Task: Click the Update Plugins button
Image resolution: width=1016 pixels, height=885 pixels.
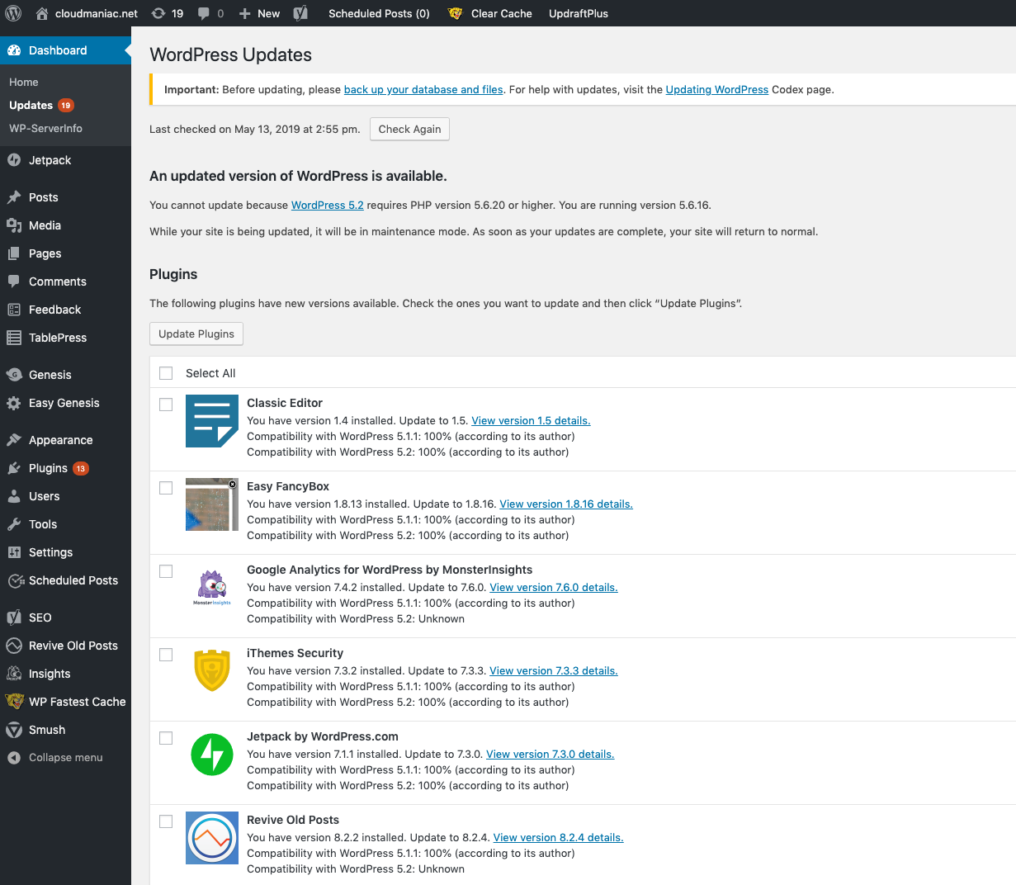Action: point(196,334)
